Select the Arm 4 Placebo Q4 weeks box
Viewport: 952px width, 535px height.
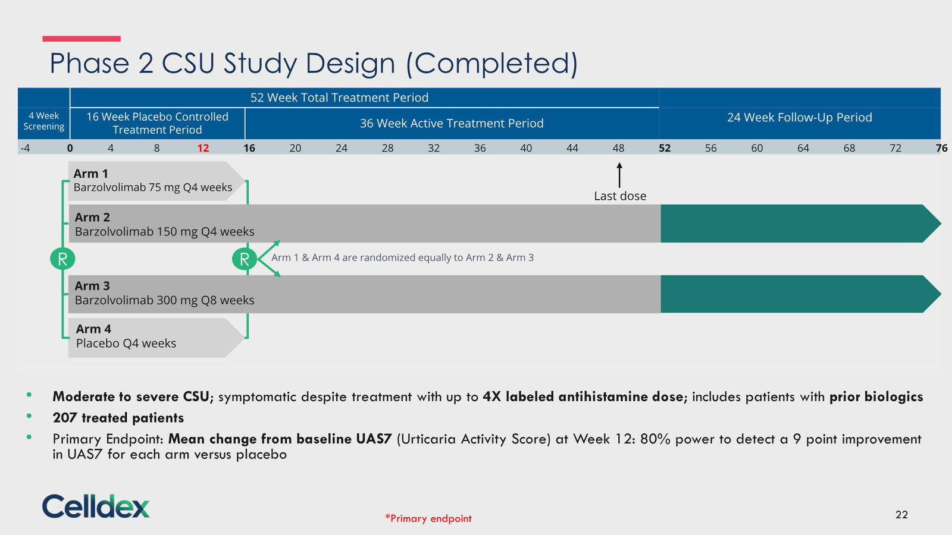point(156,338)
